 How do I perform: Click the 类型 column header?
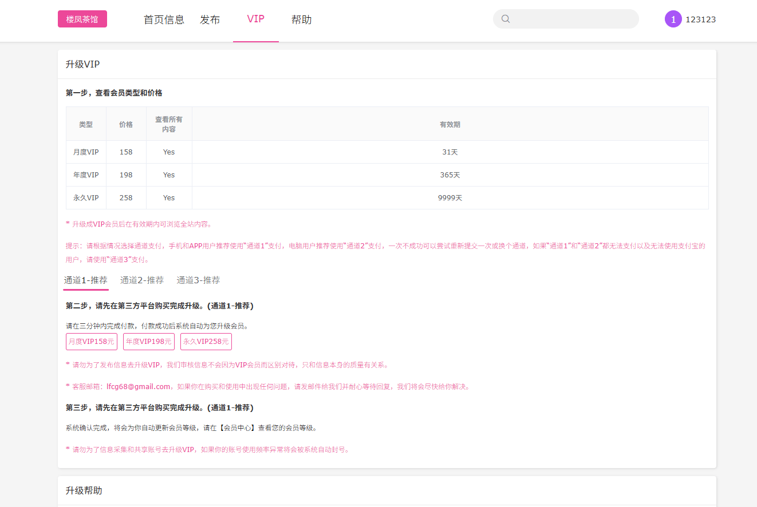[x=86, y=124]
